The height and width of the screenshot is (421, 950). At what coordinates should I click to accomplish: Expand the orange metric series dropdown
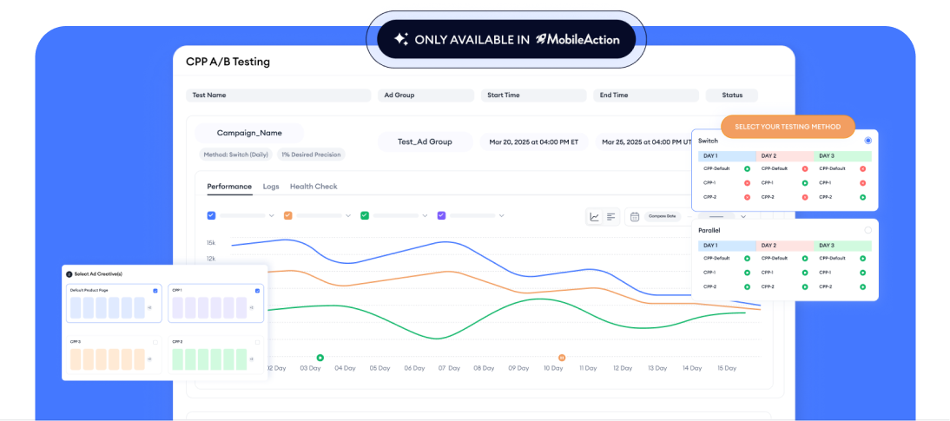click(x=347, y=215)
